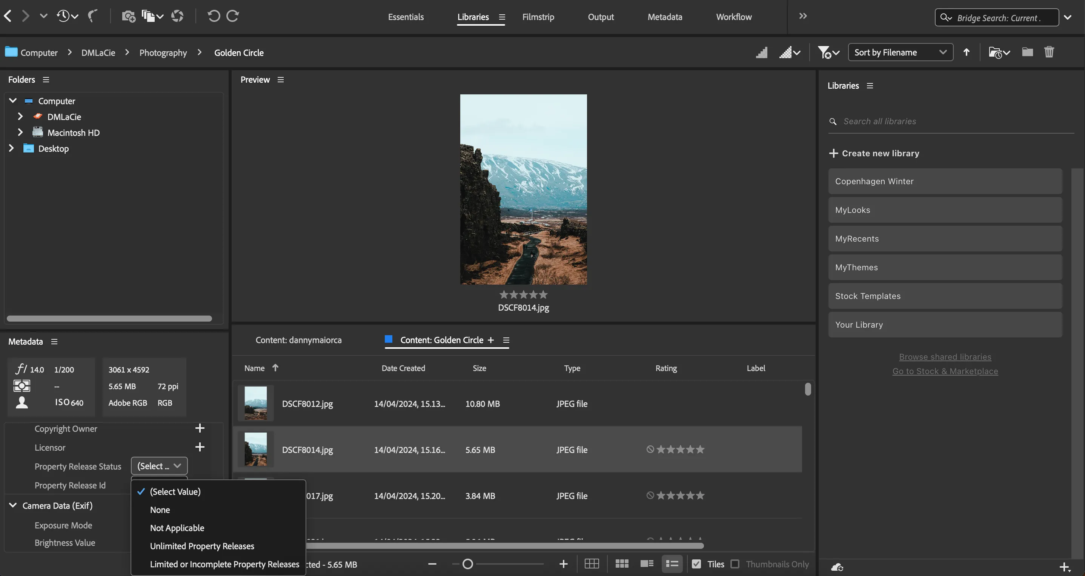
Task: Enable the Tiles checkbox at the bottom
Action: [697, 564]
